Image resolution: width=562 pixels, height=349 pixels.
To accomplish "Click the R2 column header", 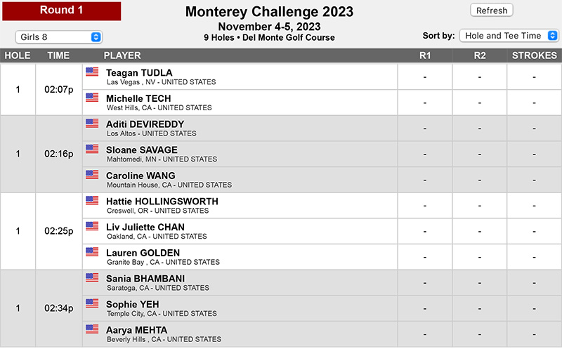I will (x=480, y=55).
